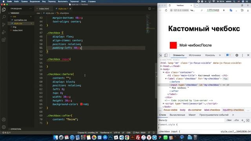Viewport: 251px width, 141px height.
Task: Click the errors and warnings status counter
Action: pyautogui.click(x=6, y=133)
